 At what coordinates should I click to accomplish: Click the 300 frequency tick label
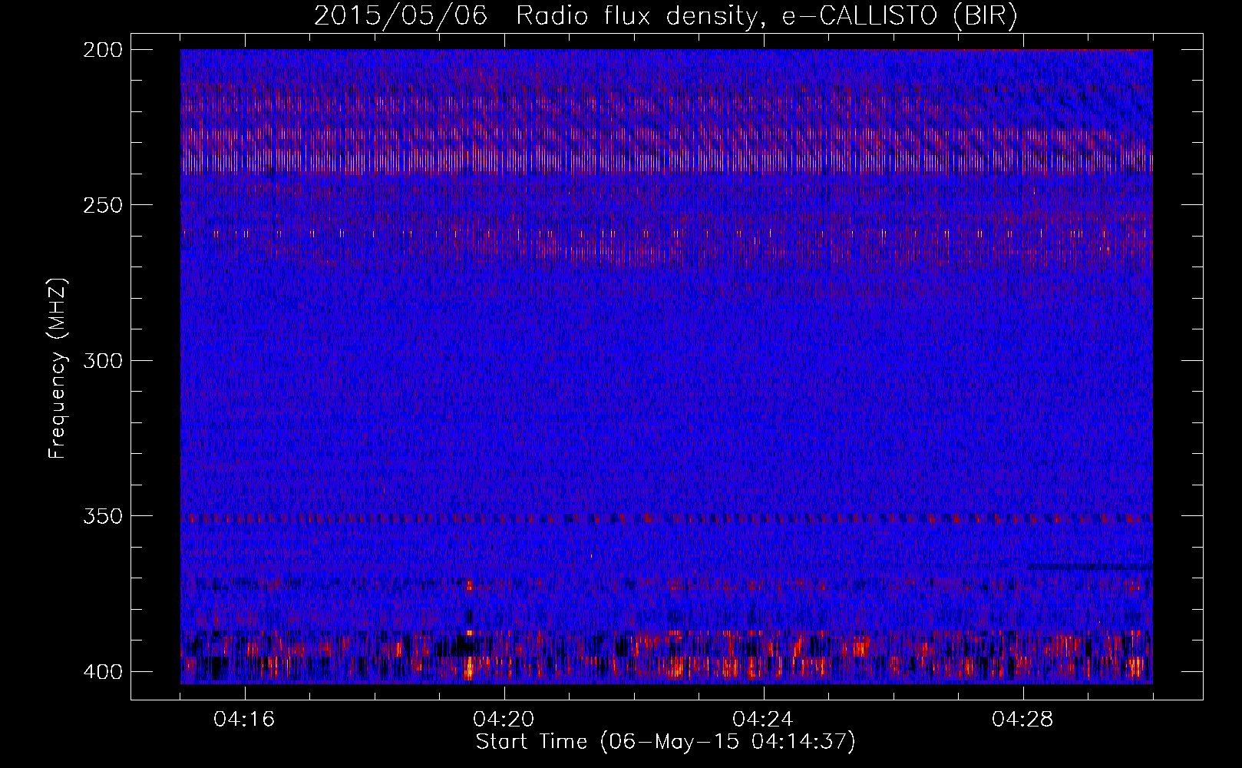(102, 361)
